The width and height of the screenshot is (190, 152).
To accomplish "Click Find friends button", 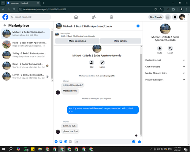I will click(x=156, y=17).
